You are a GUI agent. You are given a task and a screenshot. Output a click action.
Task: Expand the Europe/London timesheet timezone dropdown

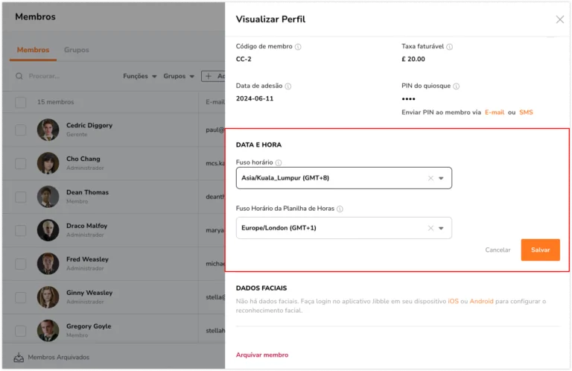441,229
